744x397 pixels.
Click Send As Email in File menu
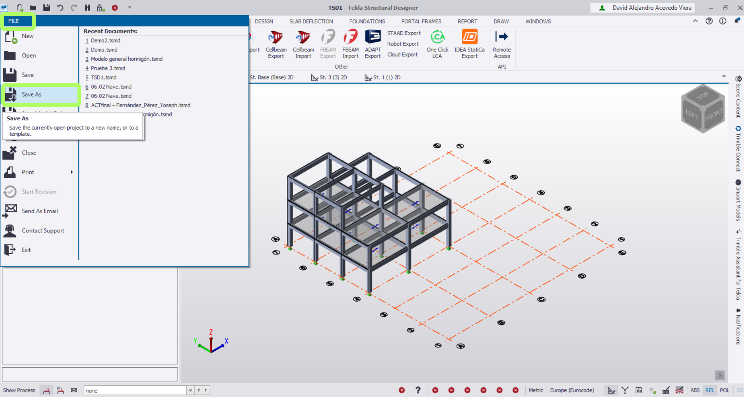point(40,211)
